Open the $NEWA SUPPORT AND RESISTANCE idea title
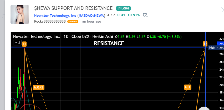 point(73,8)
